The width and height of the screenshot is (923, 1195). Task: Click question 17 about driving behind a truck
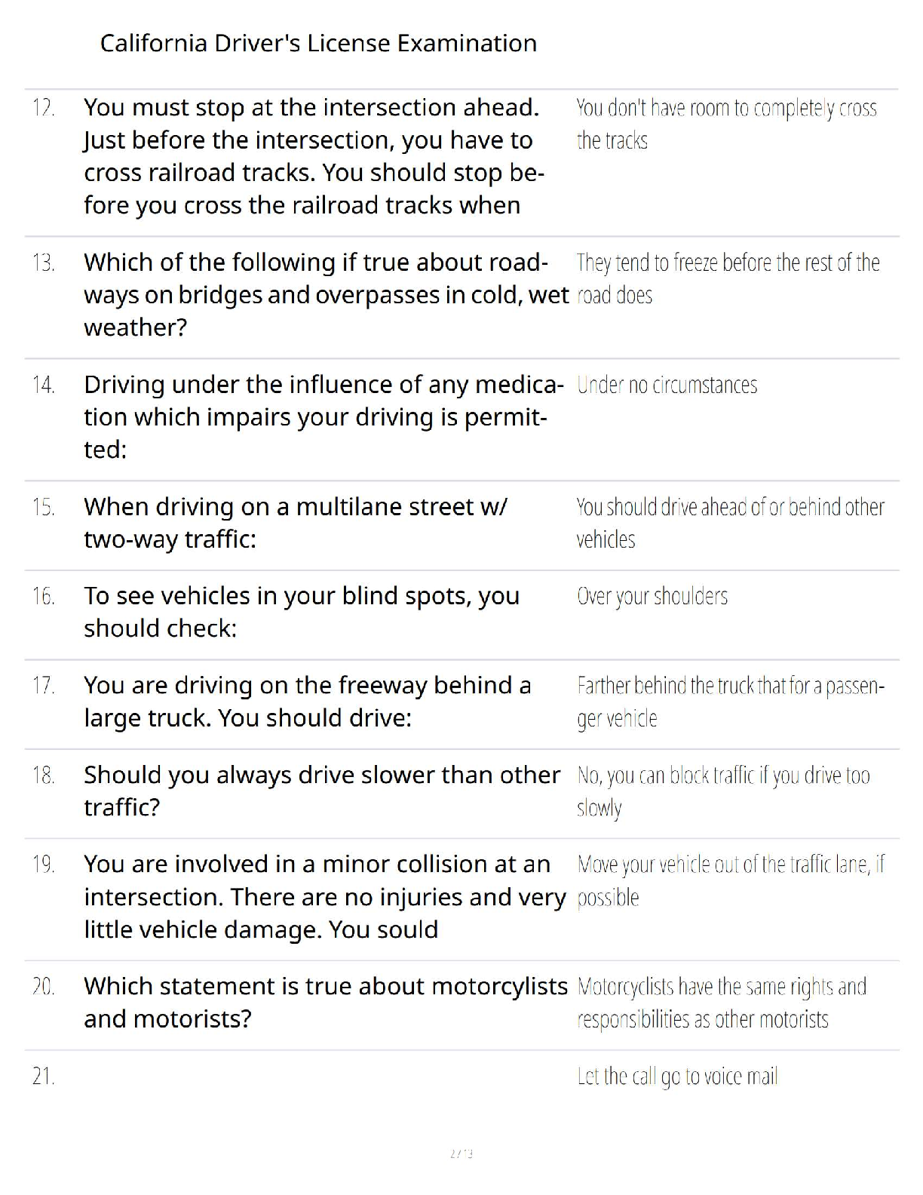308,701
